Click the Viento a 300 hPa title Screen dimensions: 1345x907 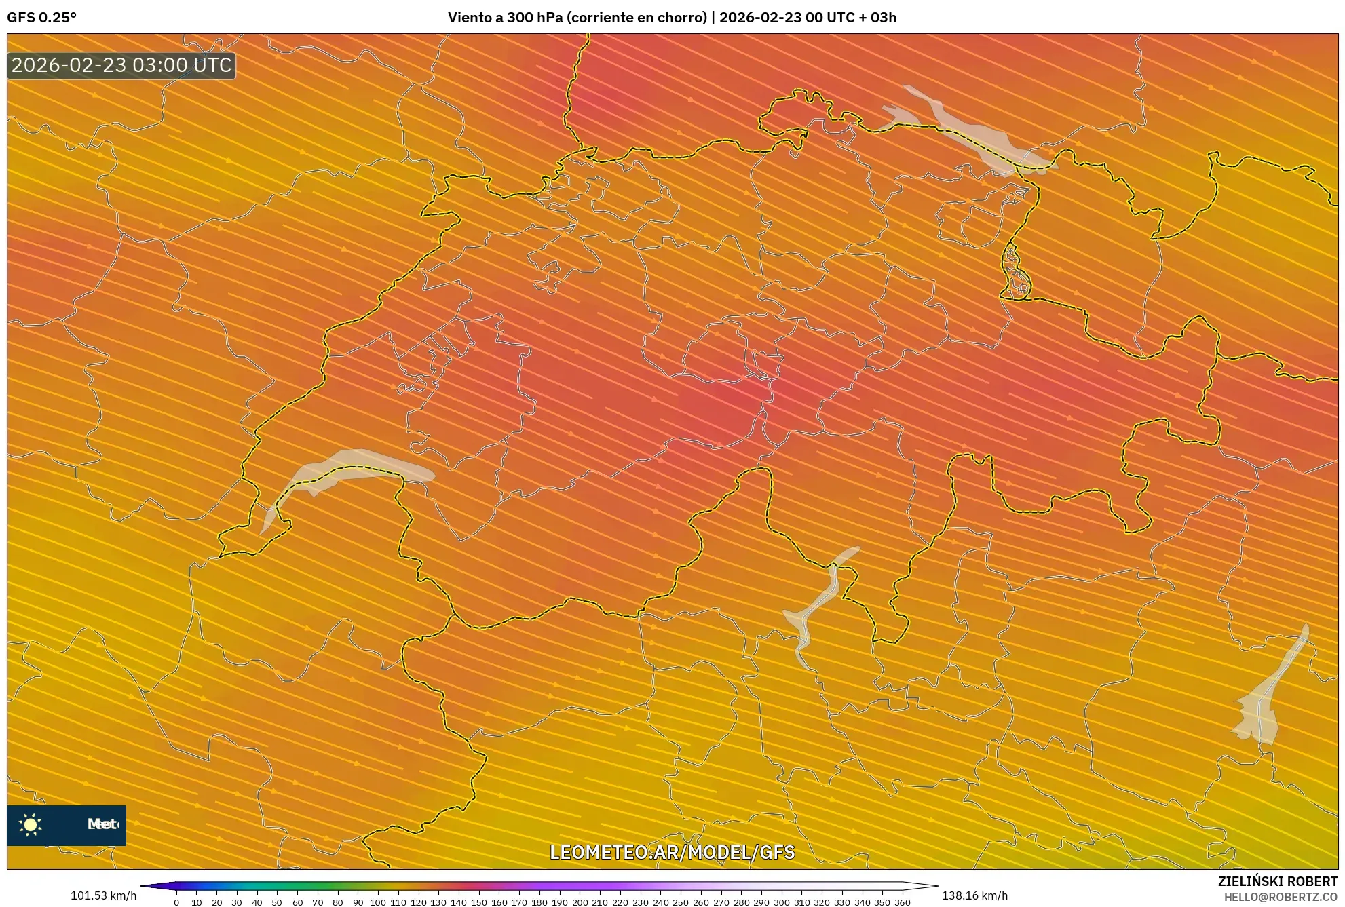click(672, 18)
